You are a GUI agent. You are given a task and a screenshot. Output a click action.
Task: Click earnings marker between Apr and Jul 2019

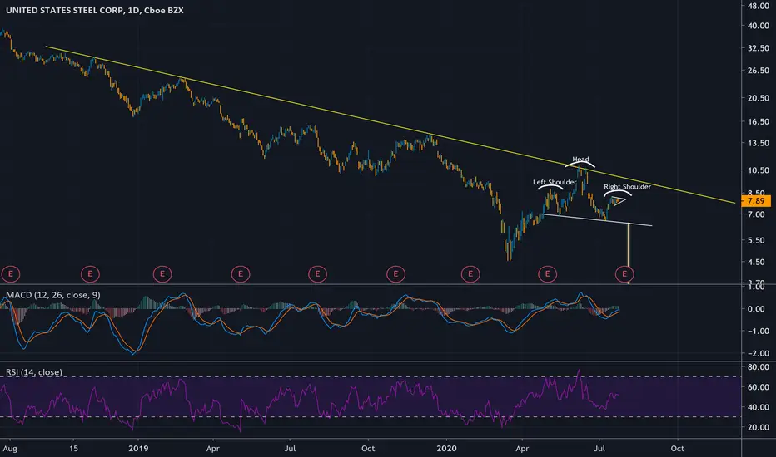(x=241, y=273)
